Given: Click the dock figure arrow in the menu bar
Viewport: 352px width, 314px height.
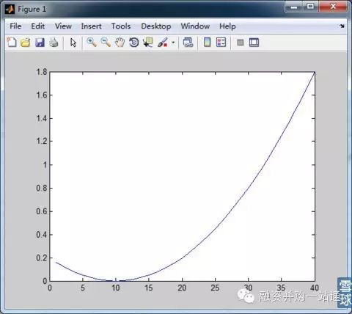Looking at the screenshot, I should point(342,26).
